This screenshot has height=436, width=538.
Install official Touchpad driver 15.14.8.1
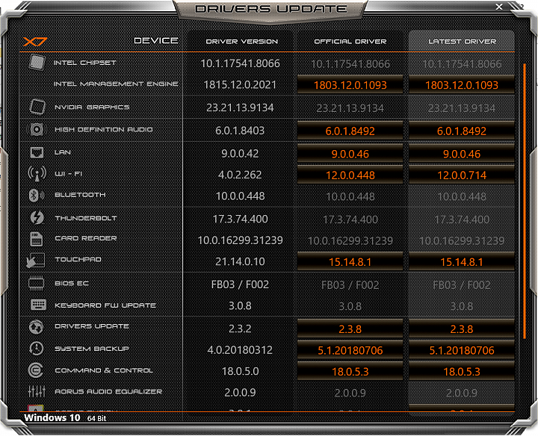click(x=350, y=261)
